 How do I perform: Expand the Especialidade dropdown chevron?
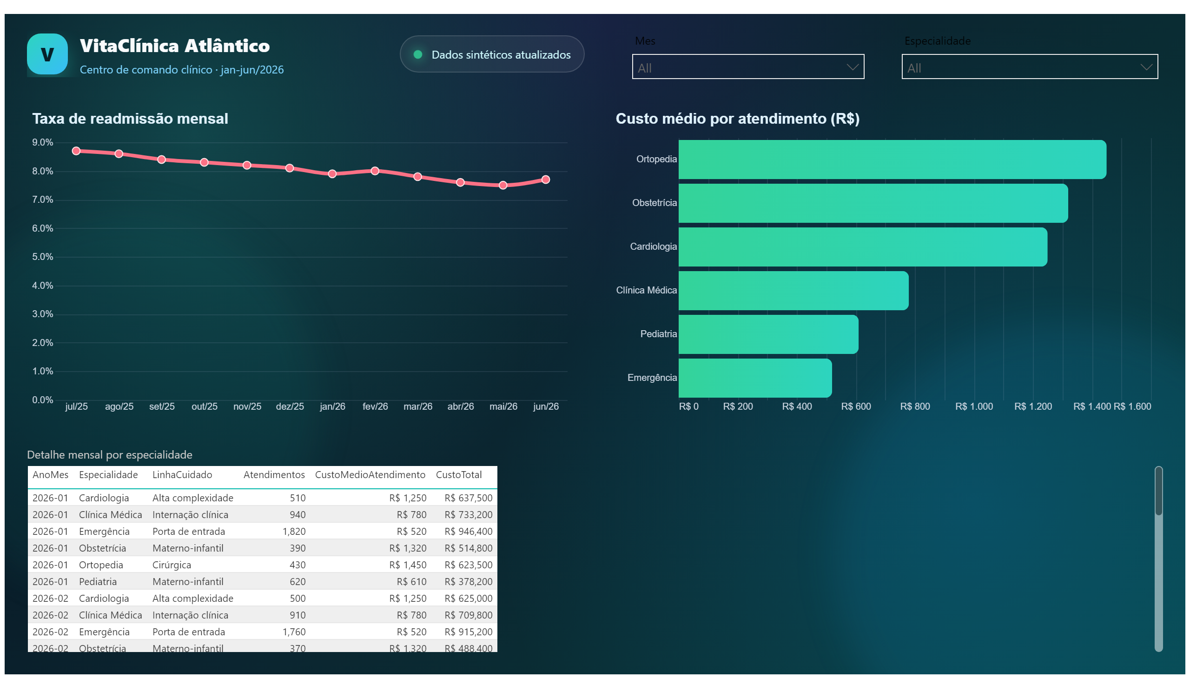point(1146,67)
